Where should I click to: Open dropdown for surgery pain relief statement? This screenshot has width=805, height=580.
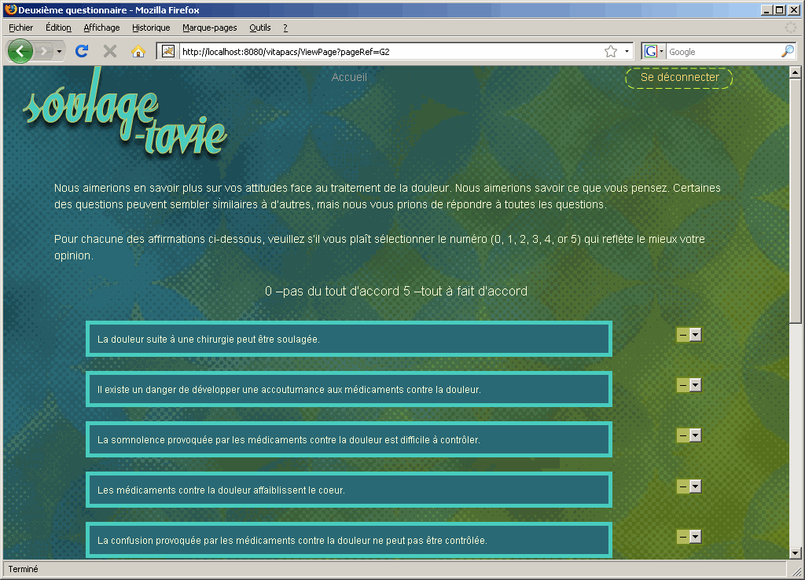pyautogui.click(x=689, y=335)
